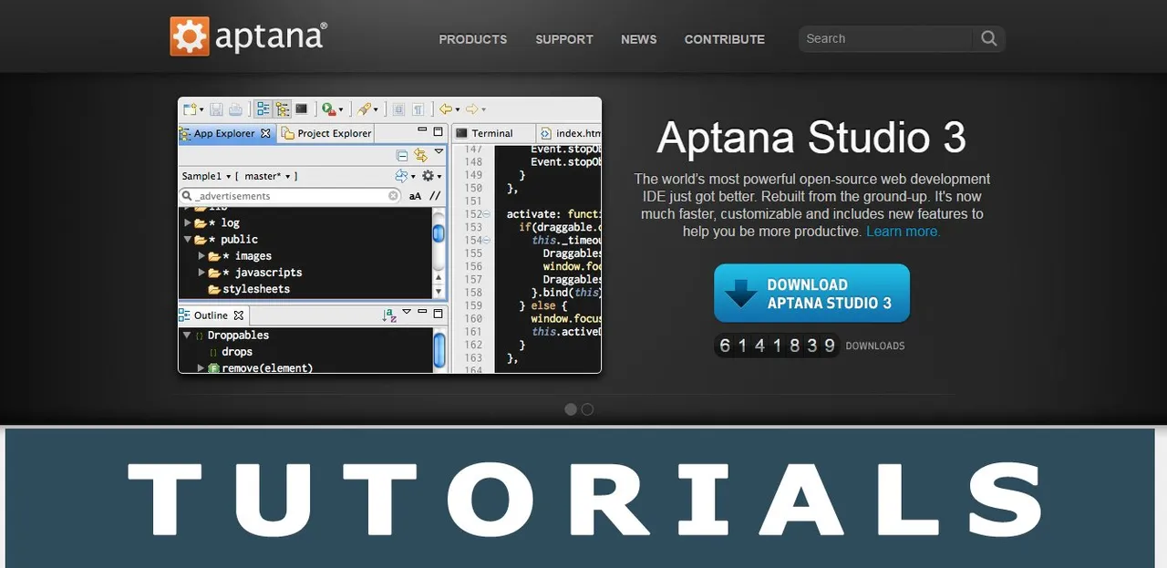The image size is (1167, 568).
Task: Toggle regular expression // filter
Action: tap(435, 196)
